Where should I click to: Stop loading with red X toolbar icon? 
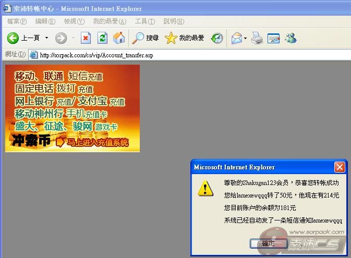(86, 38)
